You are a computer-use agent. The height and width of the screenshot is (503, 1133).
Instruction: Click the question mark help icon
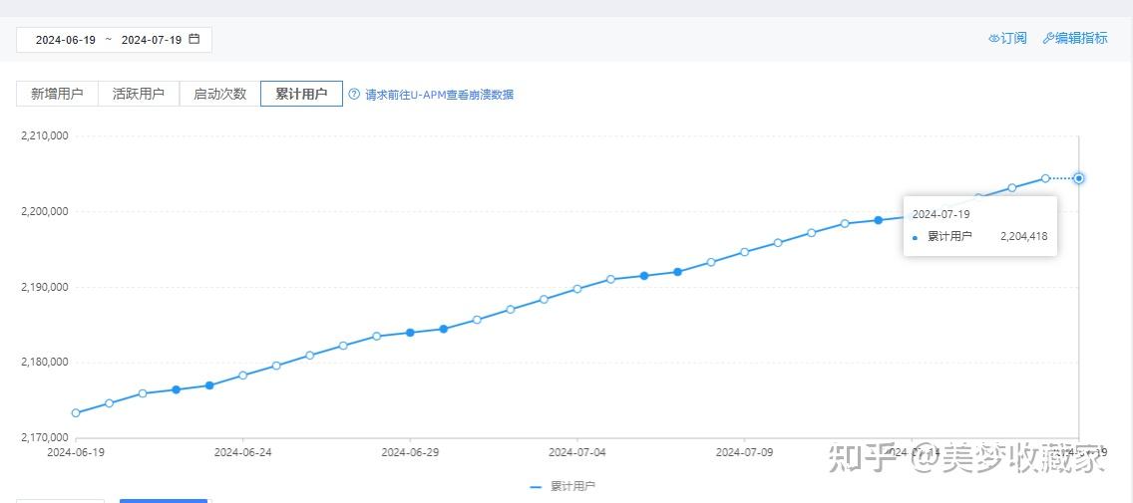pyautogui.click(x=353, y=95)
